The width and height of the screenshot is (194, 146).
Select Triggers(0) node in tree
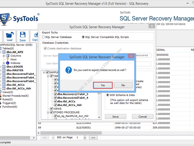tap(9, 103)
